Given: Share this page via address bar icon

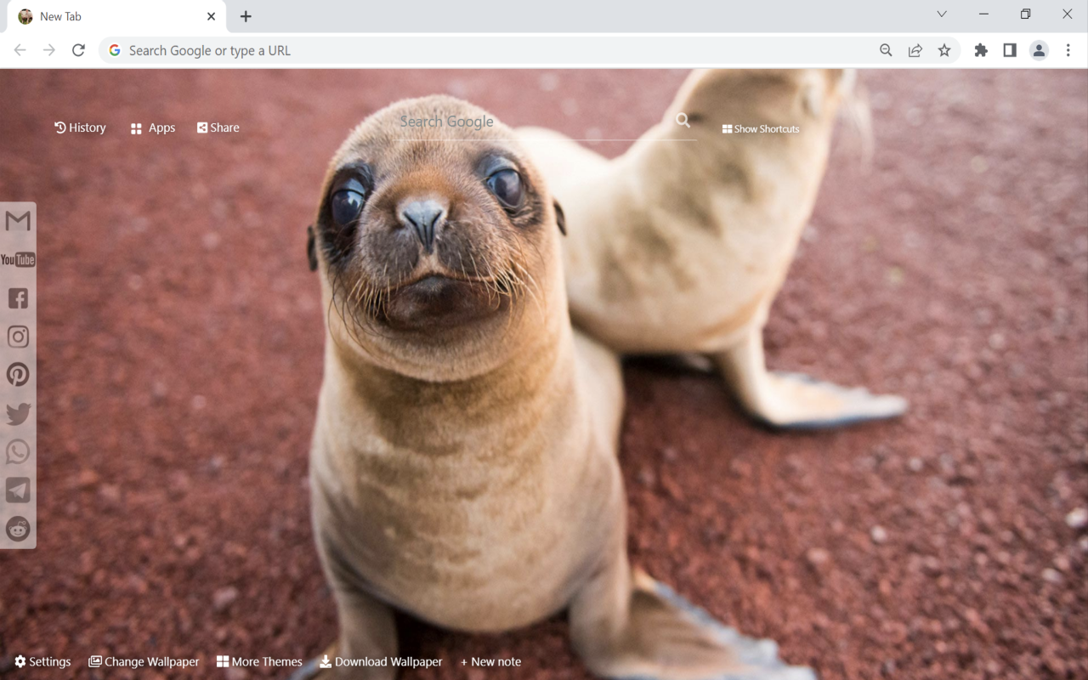Looking at the screenshot, I should tap(915, 50).
